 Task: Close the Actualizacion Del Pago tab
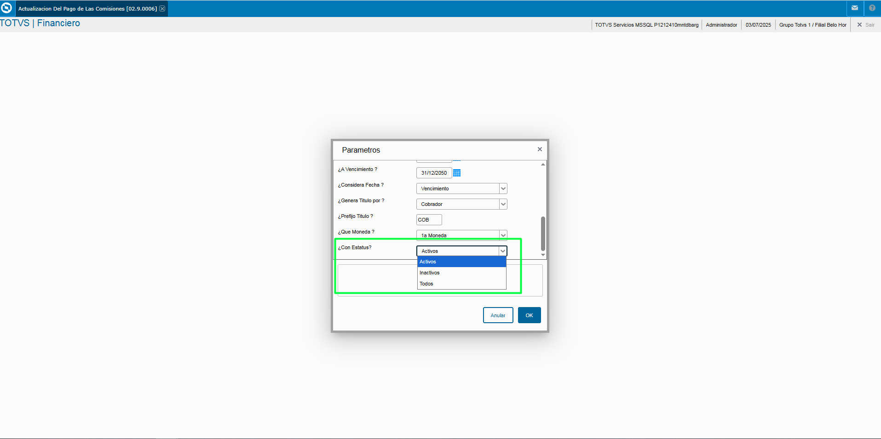click(162, 9)
